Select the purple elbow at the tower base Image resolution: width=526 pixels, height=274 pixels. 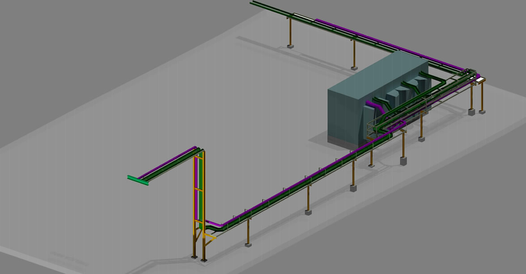click(214, 223)
